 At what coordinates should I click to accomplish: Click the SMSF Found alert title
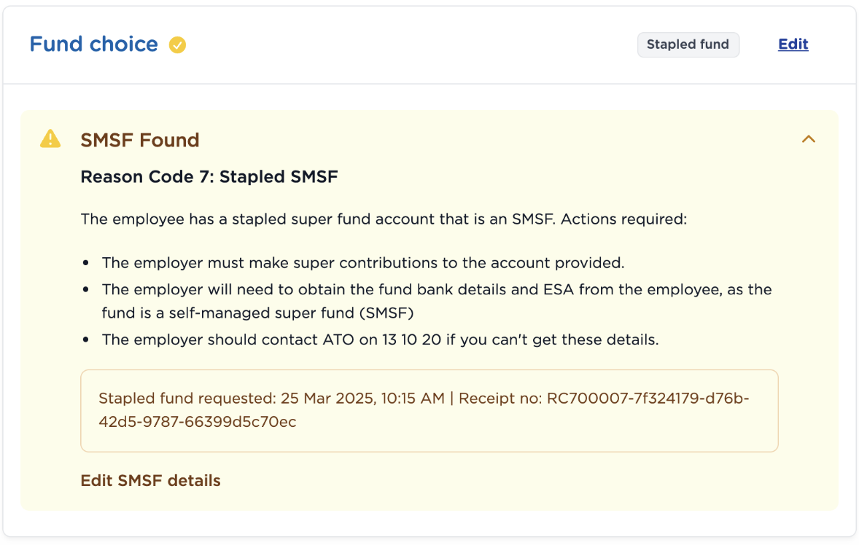point(139,140)
